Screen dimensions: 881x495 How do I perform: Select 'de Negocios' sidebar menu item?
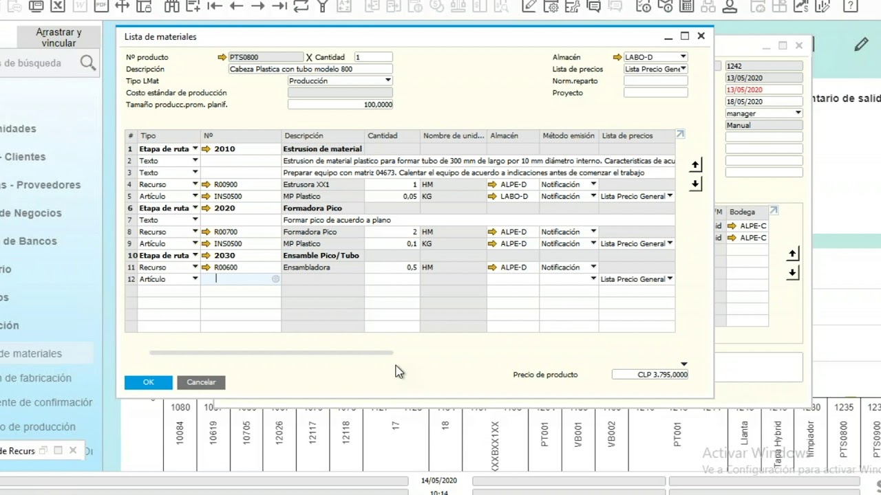click(x=31, y=213)
